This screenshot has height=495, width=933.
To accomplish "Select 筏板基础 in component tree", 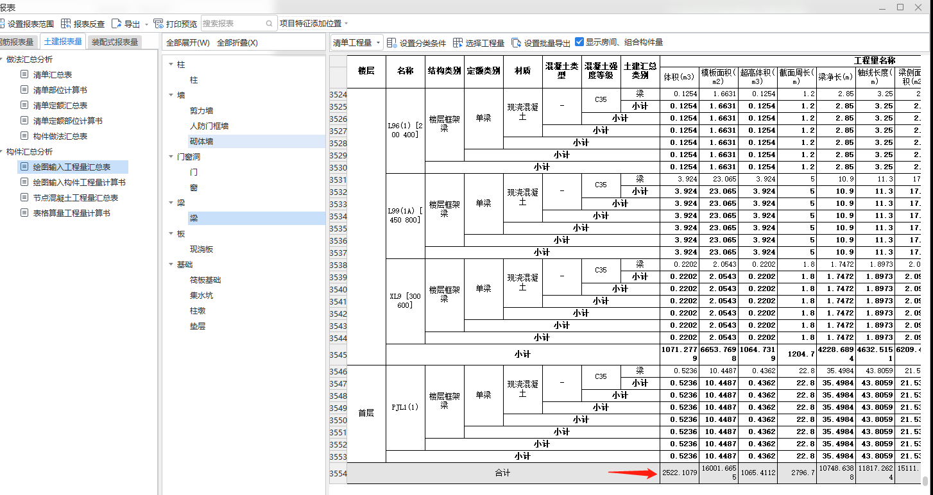I will [x=205, y=280].
